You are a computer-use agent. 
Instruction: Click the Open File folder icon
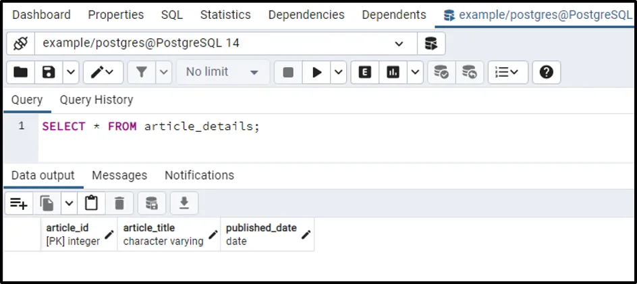coord(21,72)
